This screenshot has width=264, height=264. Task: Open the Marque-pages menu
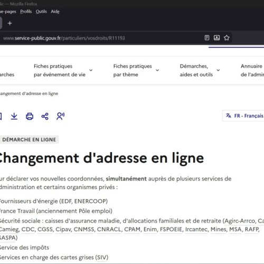coord(8,12)
